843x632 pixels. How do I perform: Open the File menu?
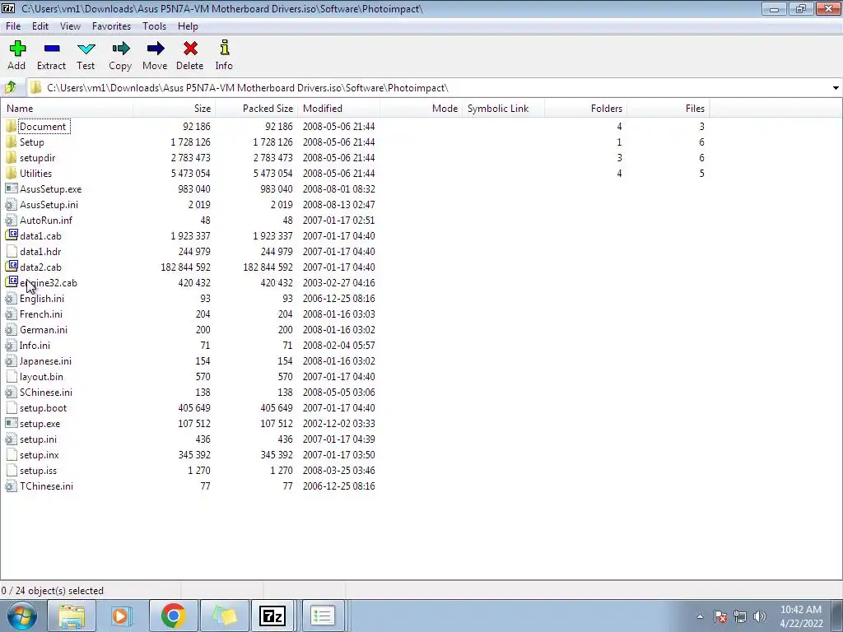click(13, 26)
